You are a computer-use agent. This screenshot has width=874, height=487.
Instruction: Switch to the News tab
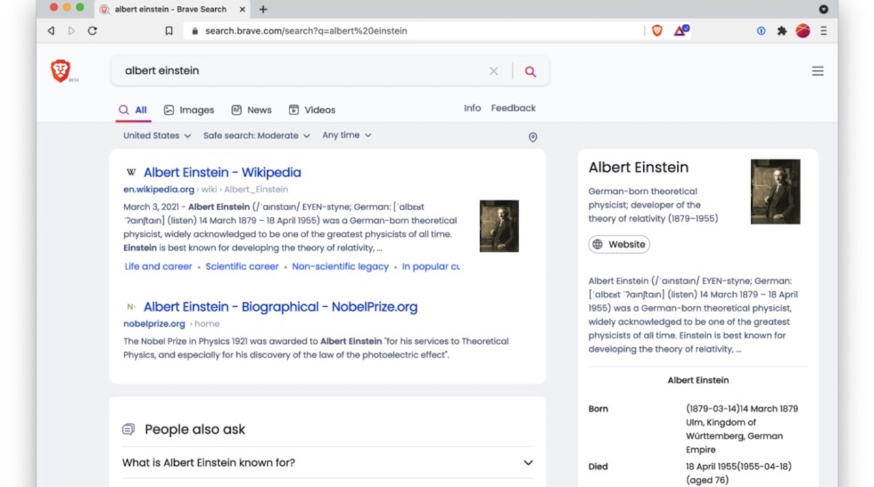point(251,110)
